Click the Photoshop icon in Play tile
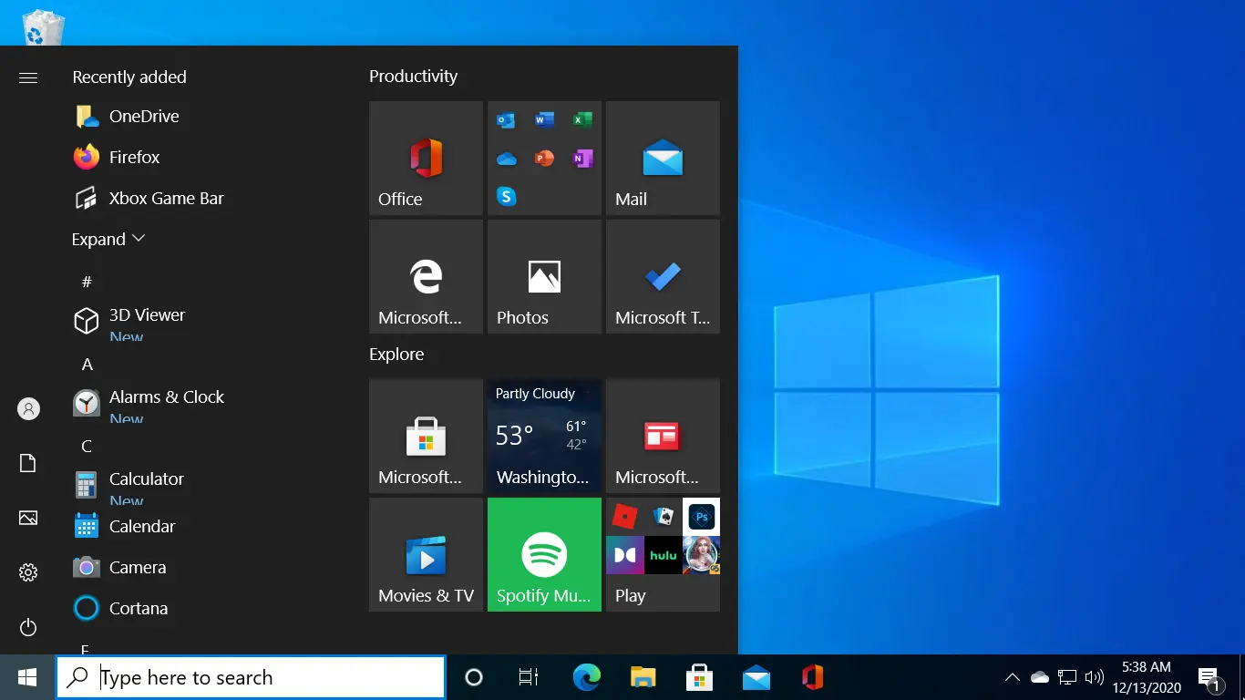1245x700 pixels. point(701,517)
